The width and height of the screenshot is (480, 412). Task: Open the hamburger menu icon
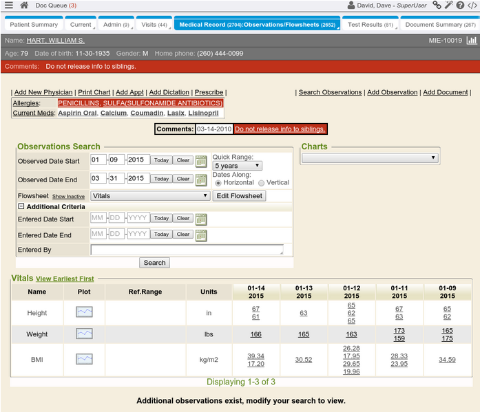(x=8, y=6)
